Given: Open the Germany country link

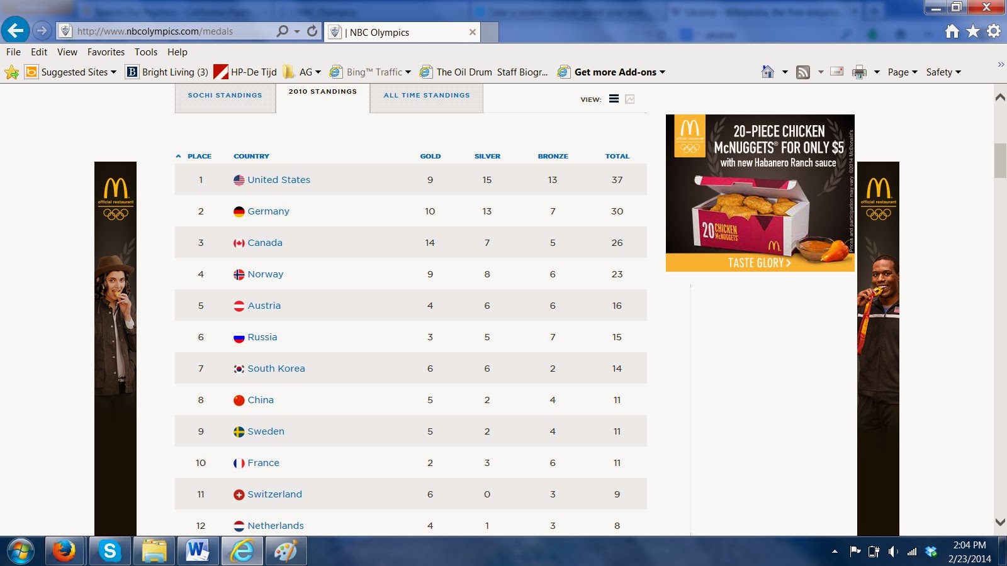Looking at the screenshot, I should [269, 211].
